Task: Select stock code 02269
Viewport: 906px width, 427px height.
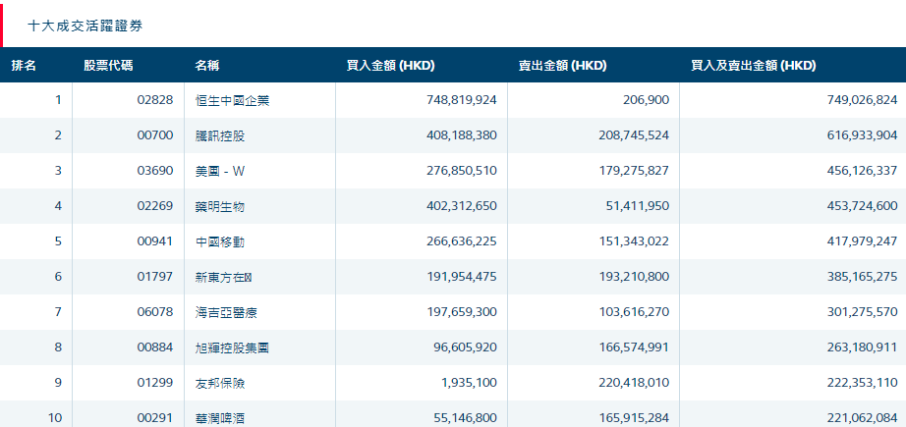Action: pos(155,206)
